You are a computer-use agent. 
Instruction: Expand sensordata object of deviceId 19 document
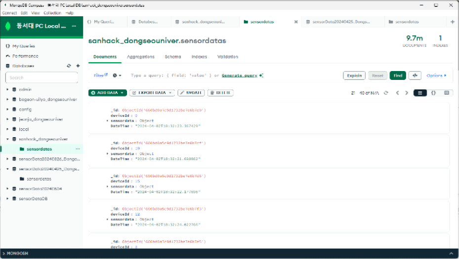pos(107,154)
